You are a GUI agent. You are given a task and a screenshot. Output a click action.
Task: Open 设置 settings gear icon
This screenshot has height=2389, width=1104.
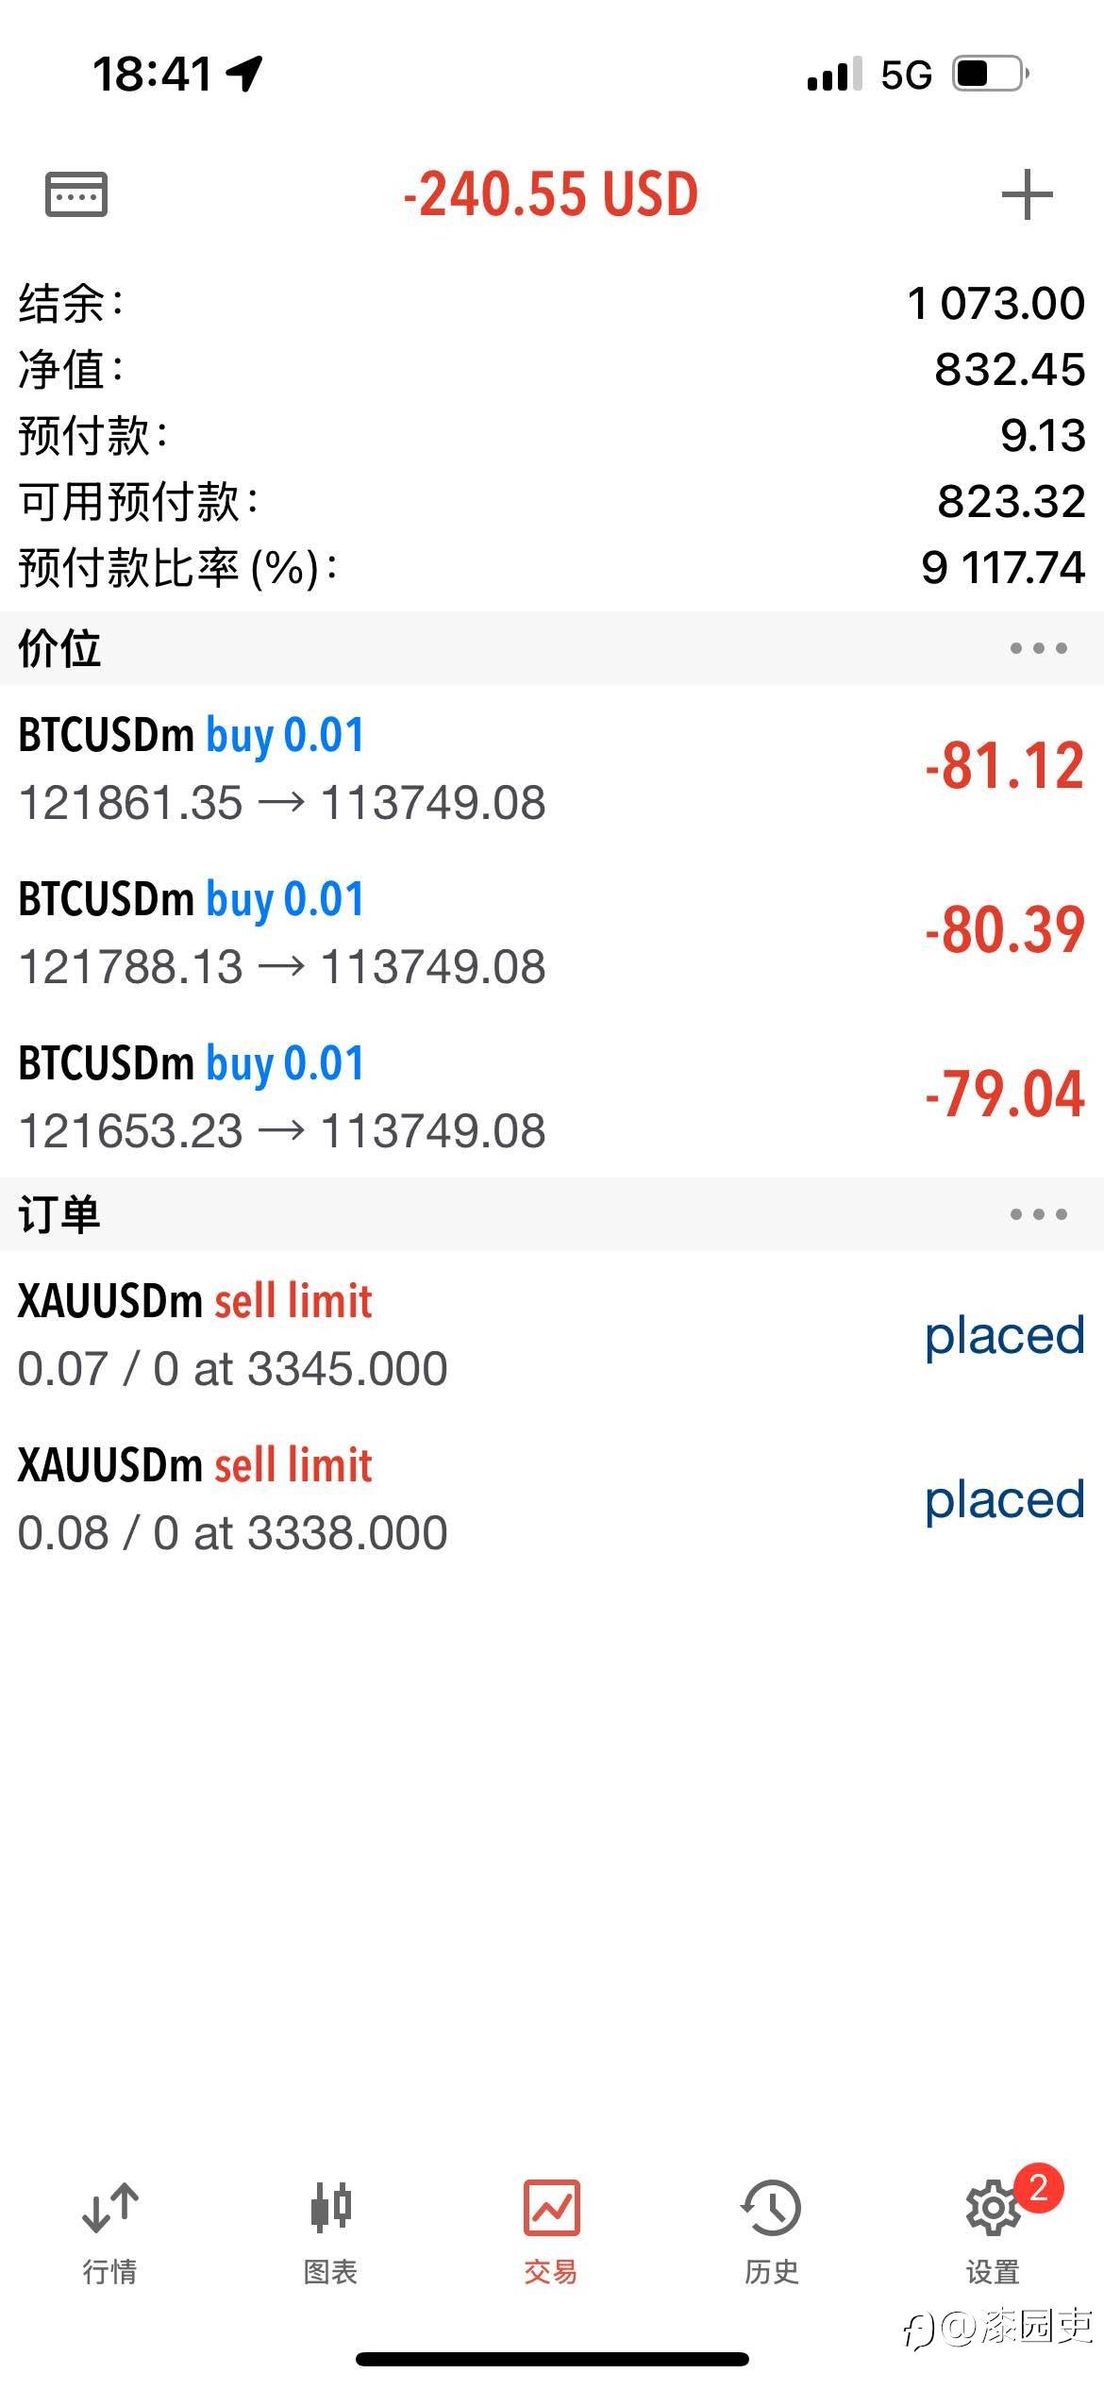(x=992, y=2207)
